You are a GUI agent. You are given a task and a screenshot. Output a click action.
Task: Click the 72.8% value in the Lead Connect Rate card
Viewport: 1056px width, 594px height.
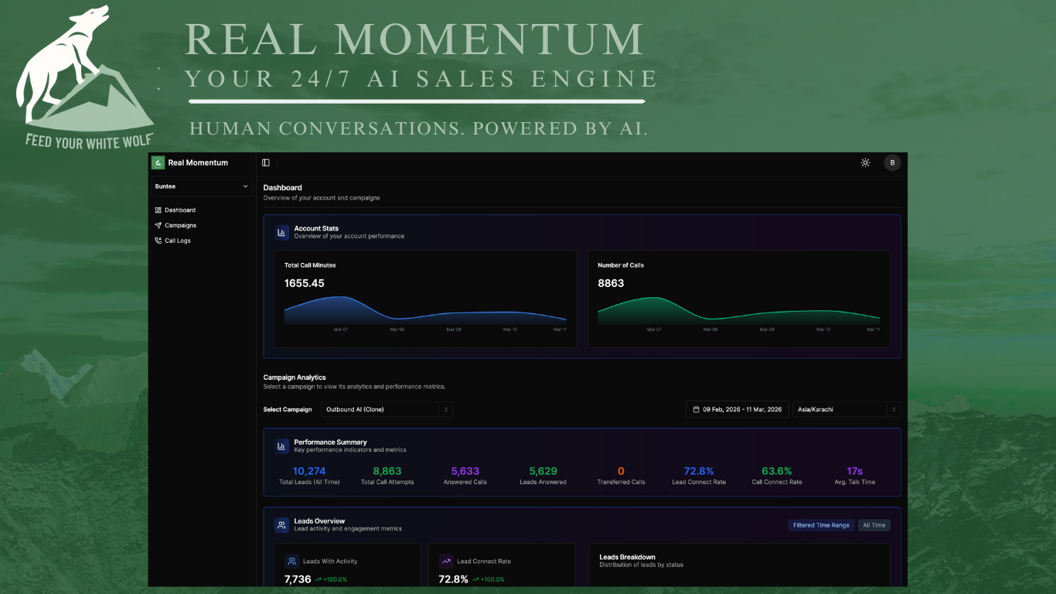(453, 579)
